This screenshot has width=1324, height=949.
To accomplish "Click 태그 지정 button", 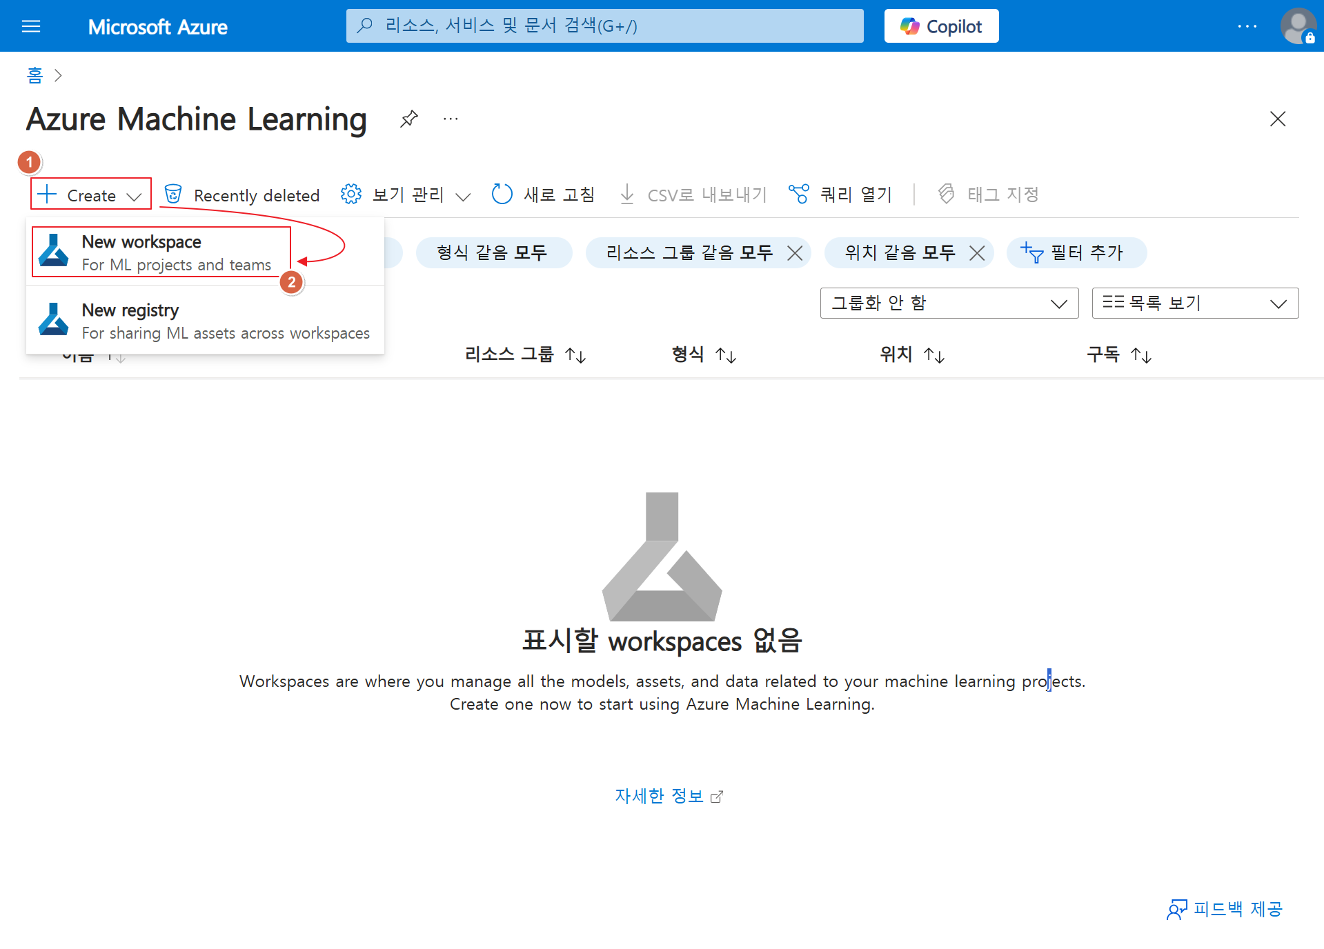I will pyautogui.click(x=988, y=194).
